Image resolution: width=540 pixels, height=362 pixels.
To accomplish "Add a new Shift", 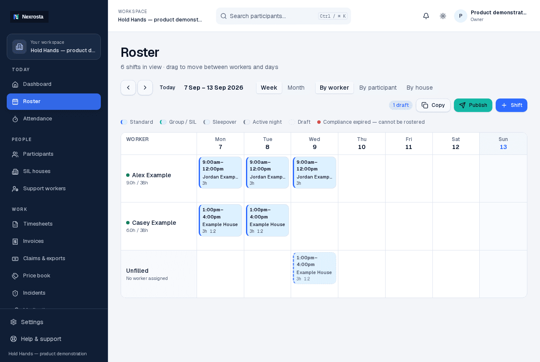I will coord(511,105).
